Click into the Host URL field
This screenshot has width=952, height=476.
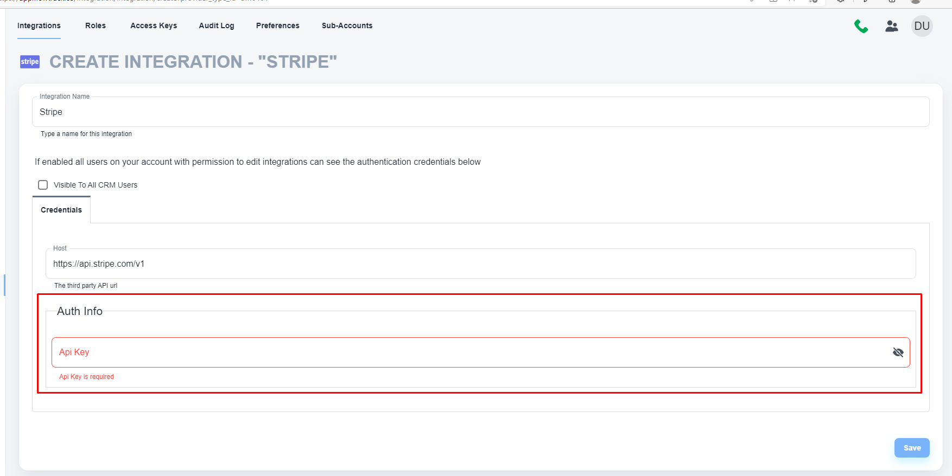(x=480, y=264)
